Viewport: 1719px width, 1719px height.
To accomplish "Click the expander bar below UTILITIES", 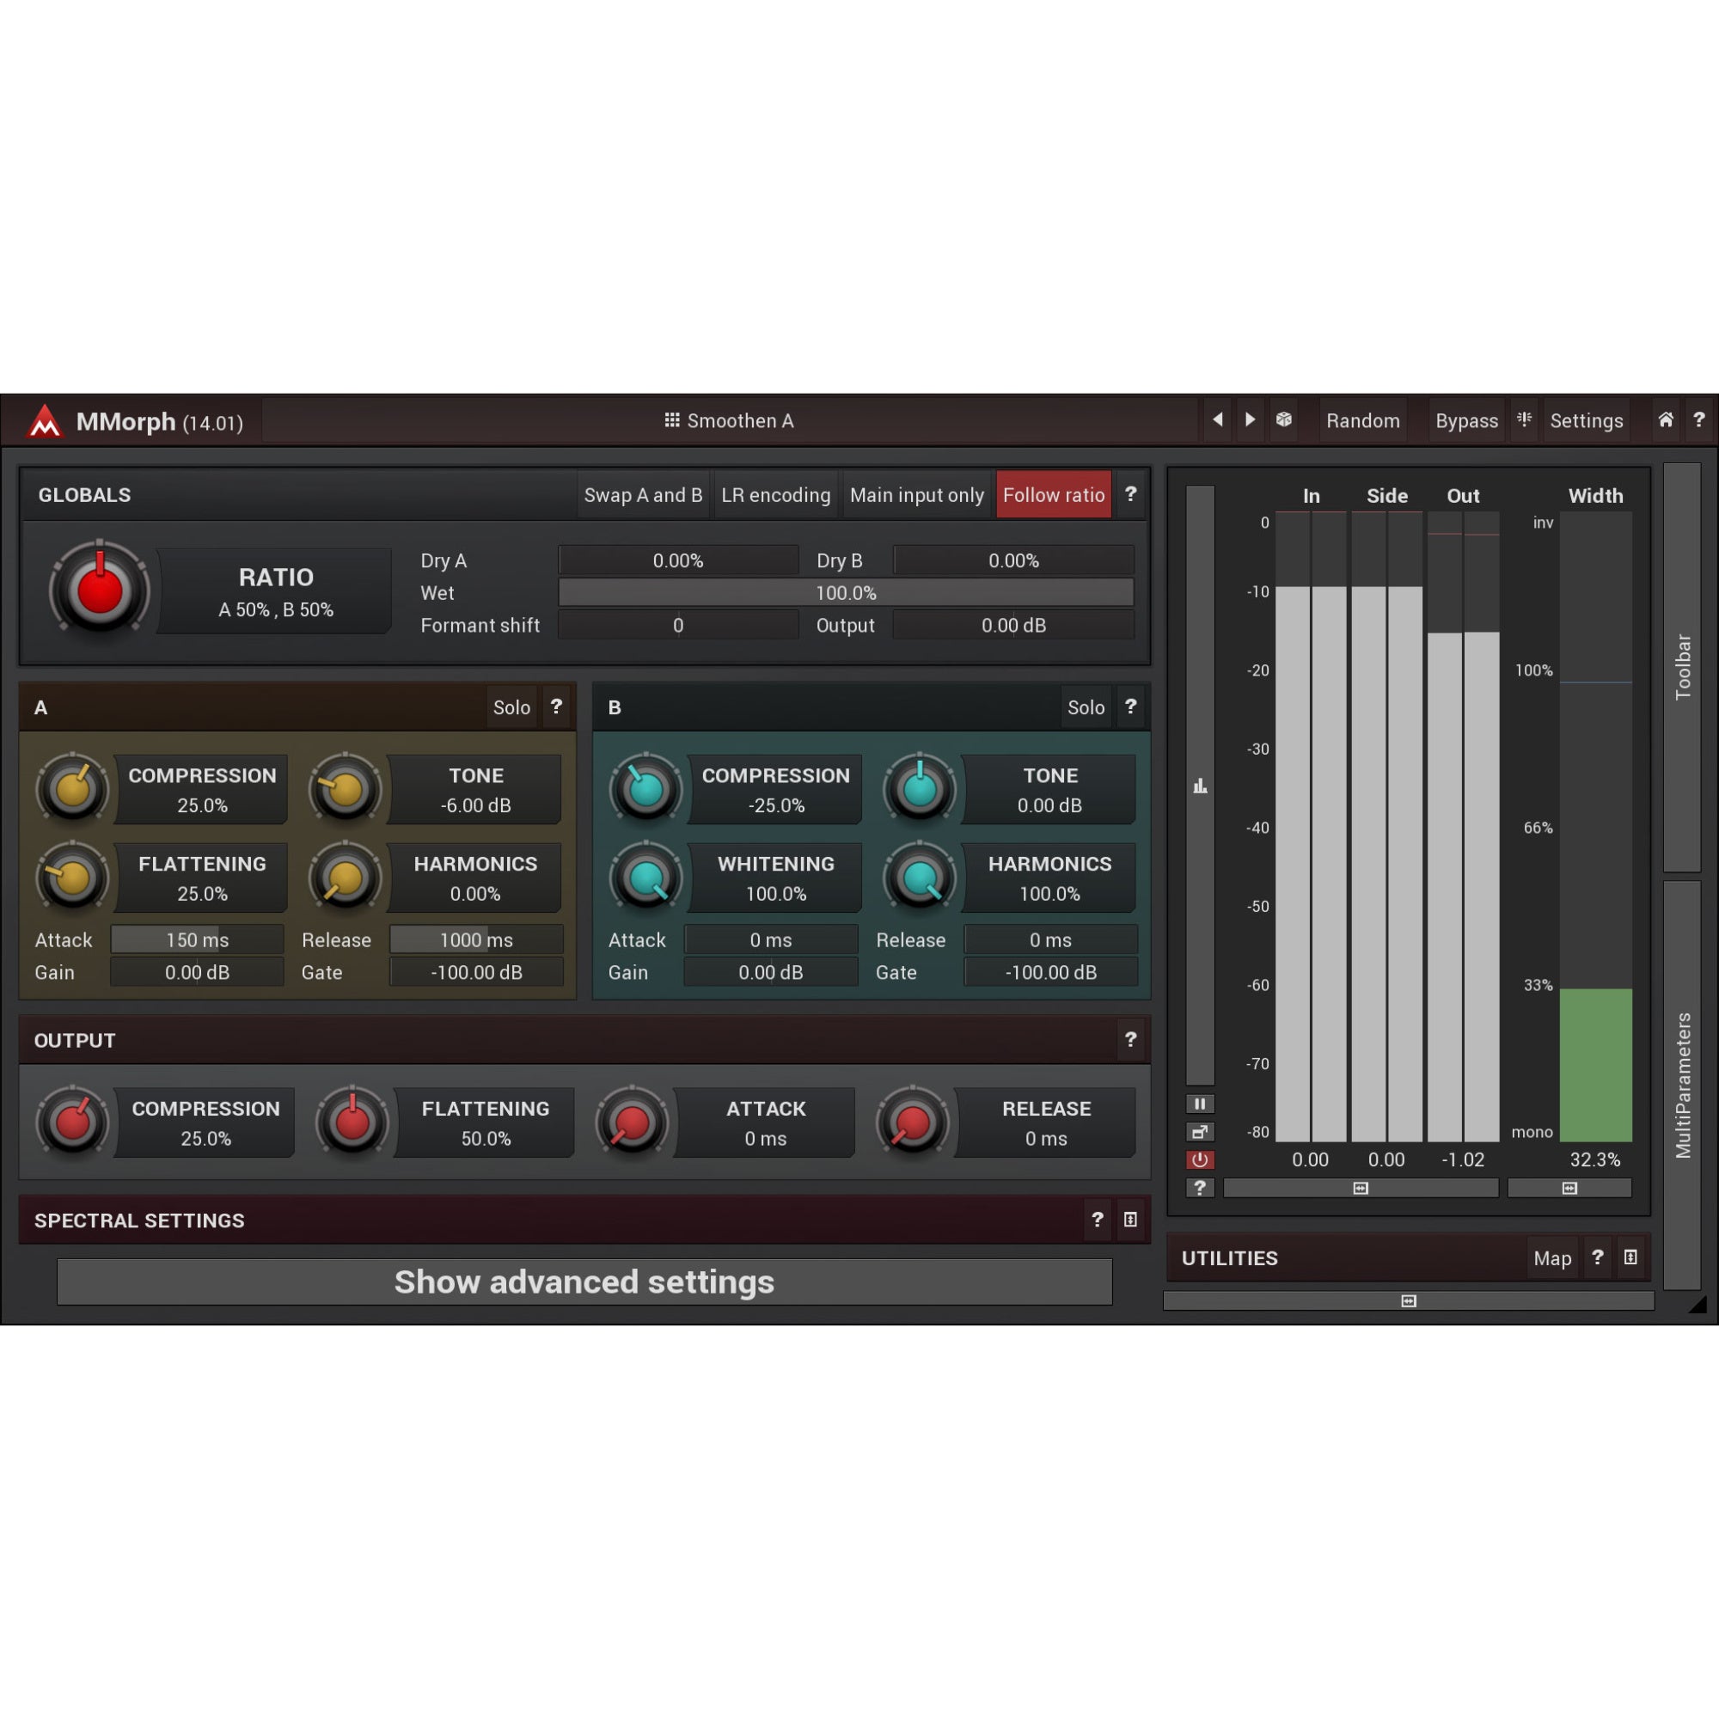I will click(1409, 1300).
